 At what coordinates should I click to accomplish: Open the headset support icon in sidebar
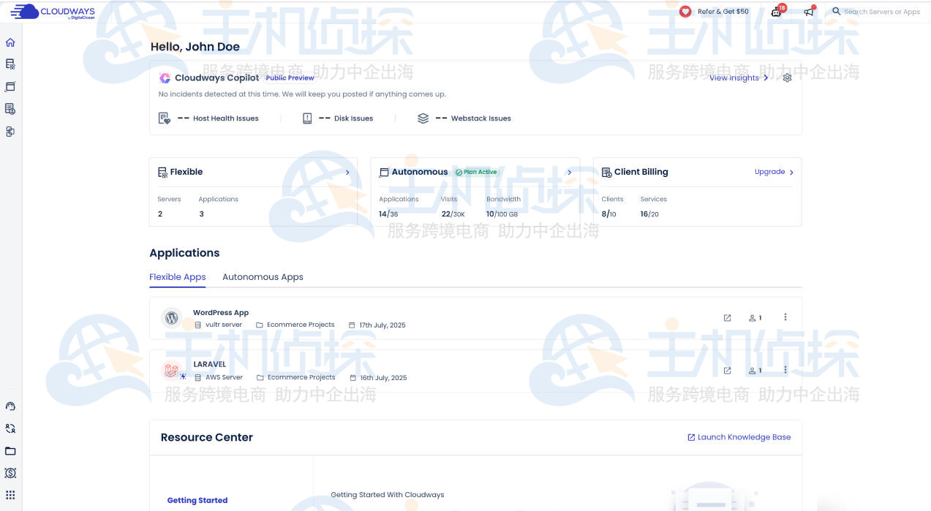click(10, 406)
